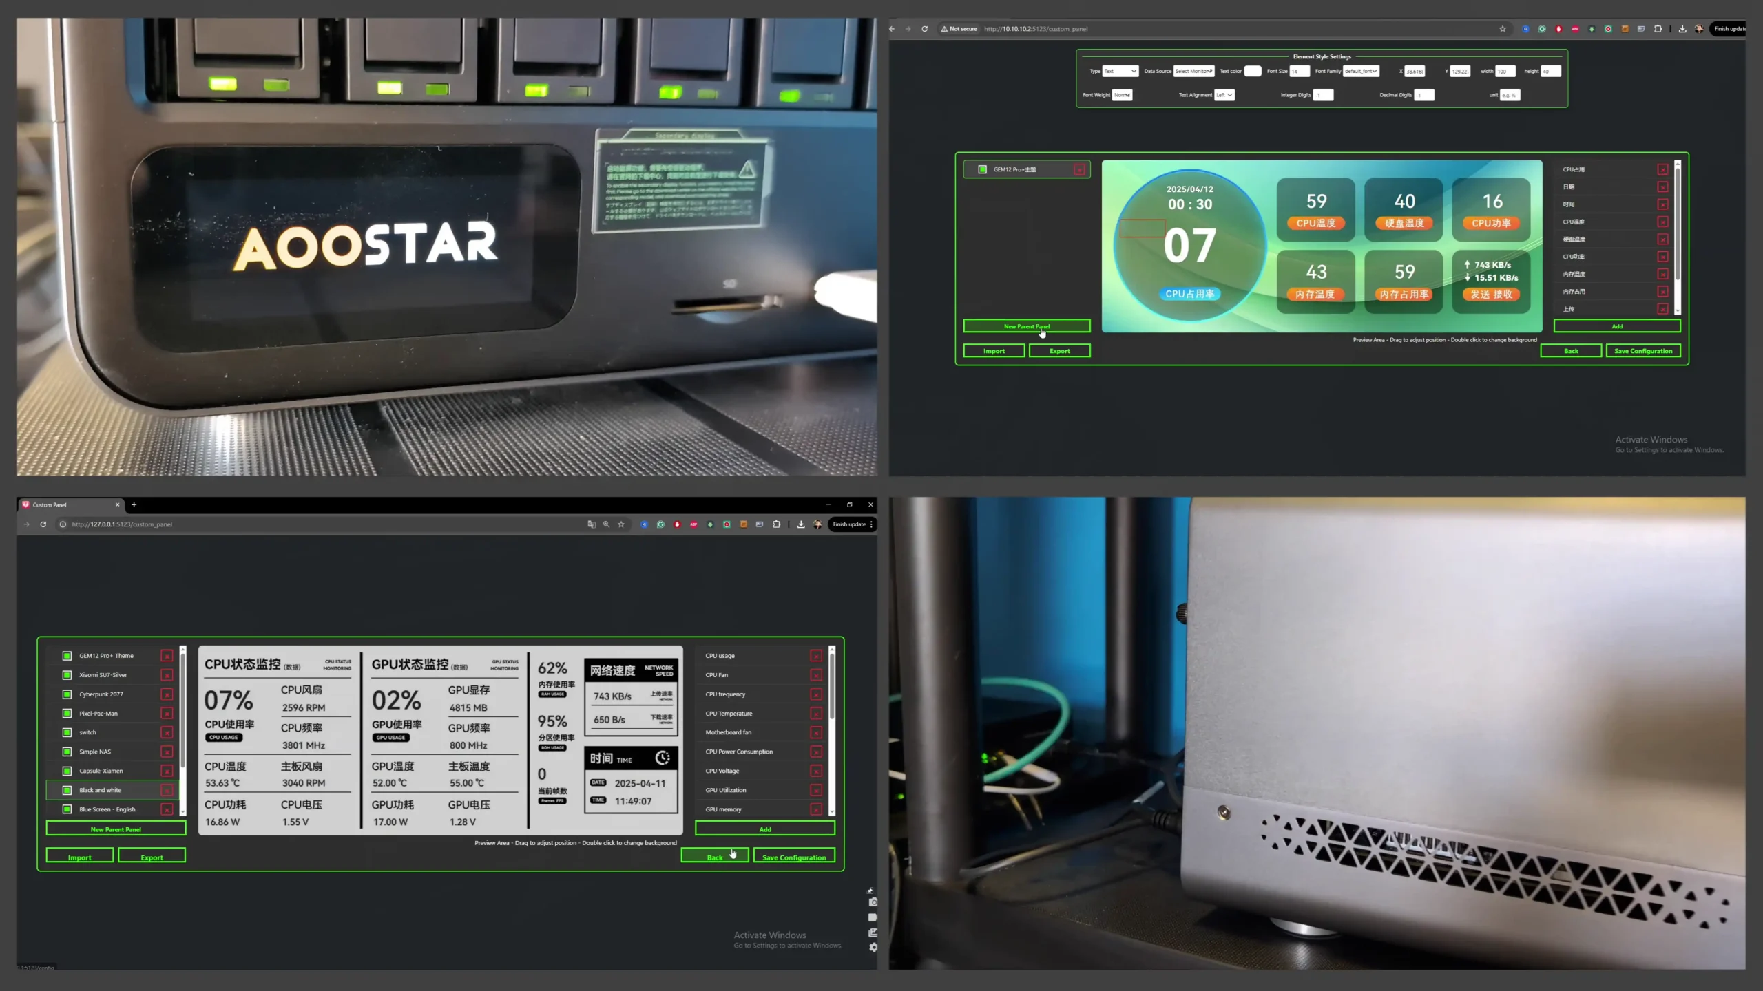
Task: Click the Not secure site info chip
Action: pyautogui.click(x=959, y=29)
